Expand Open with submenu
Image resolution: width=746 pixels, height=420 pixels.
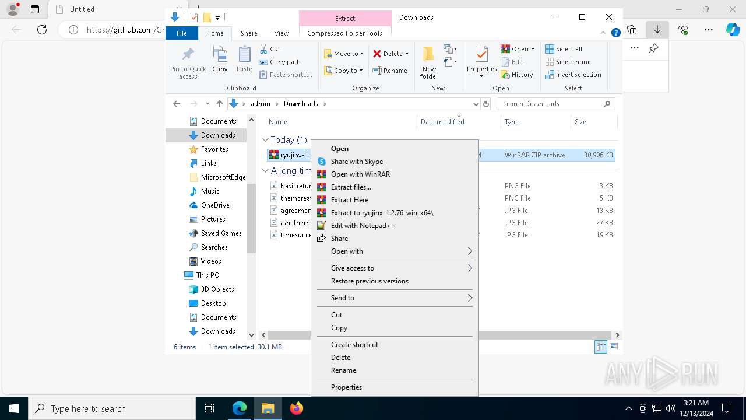395,251
